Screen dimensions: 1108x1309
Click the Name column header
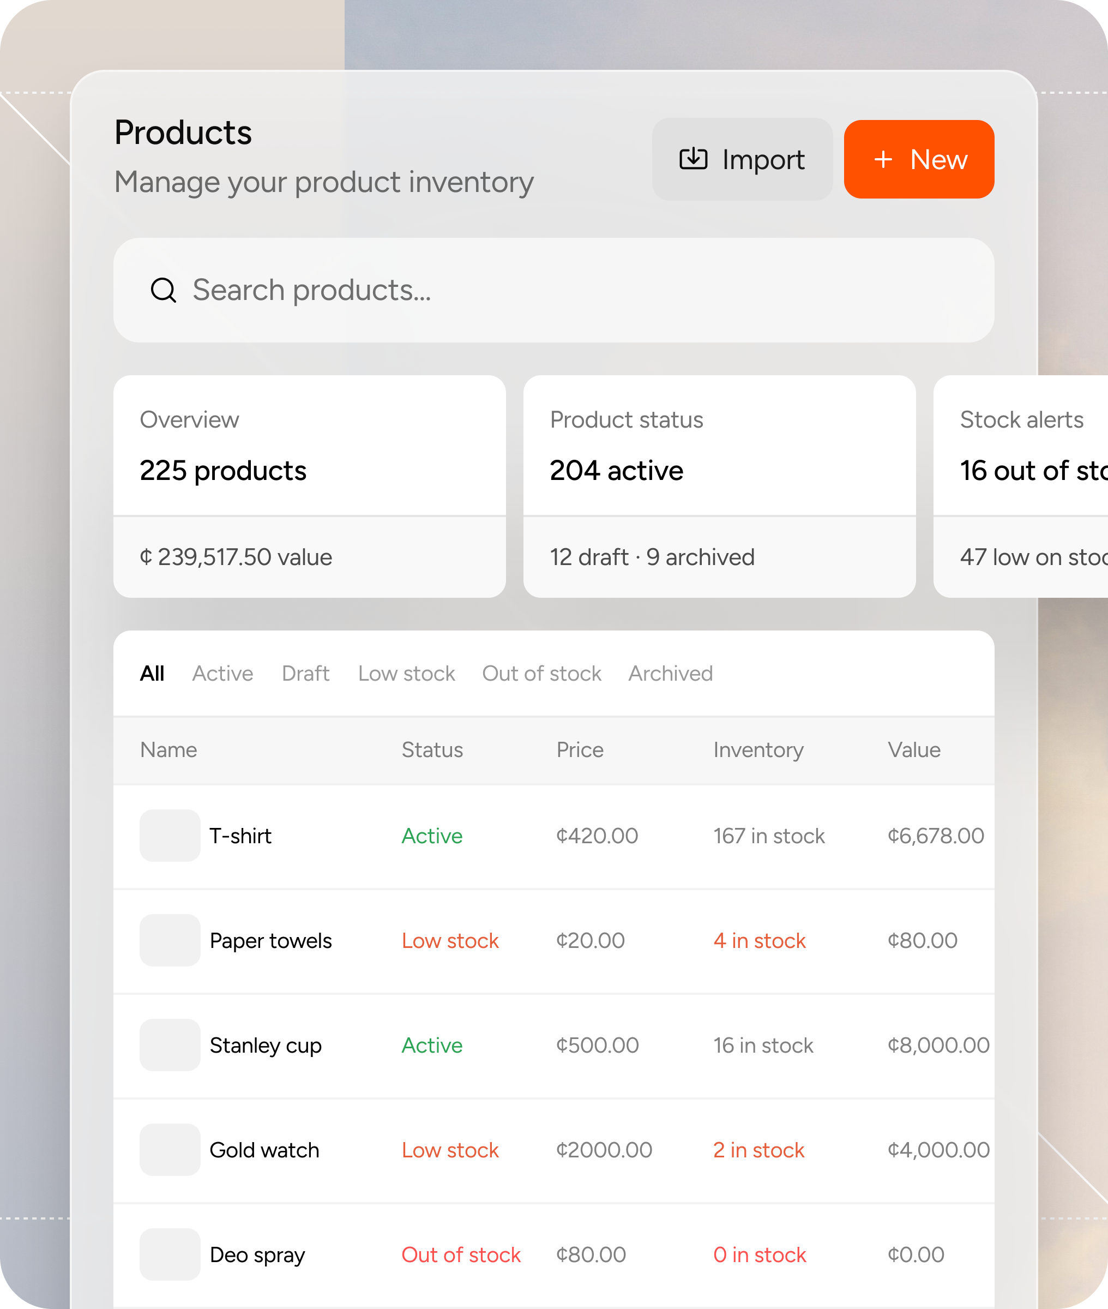coord(169,750)
